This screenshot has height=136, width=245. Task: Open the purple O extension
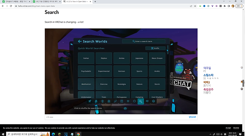[x=217, y=6]
